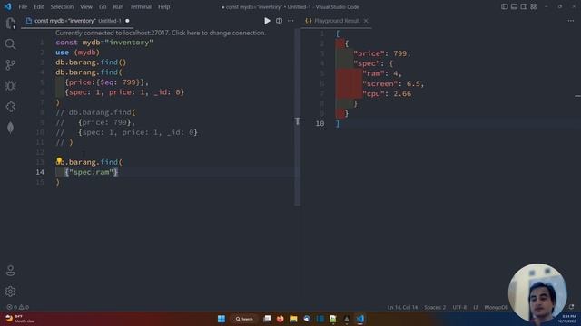Screen dimensions: 581x326
Task: Click the const mydb="inventory" code line
Action: 104,43
